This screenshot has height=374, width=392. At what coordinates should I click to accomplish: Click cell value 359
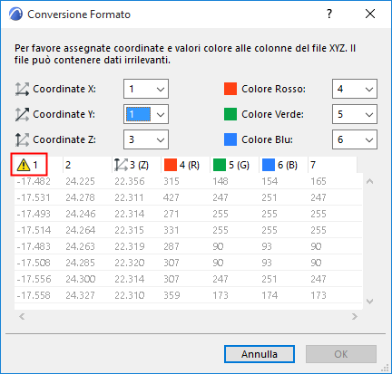(171, 295)
